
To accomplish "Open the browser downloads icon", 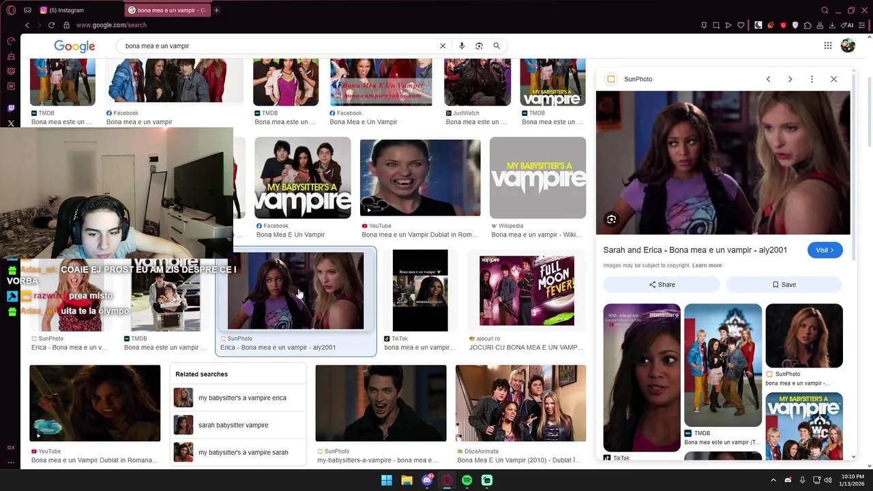I will 832,25.
